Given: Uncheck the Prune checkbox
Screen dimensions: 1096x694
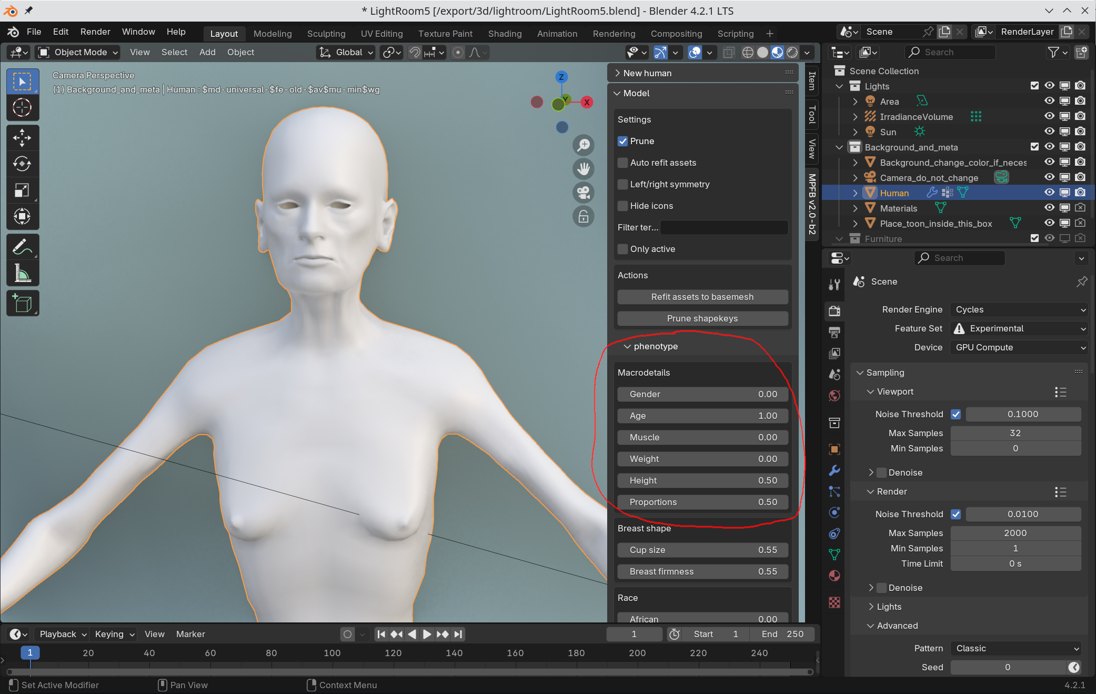Looking at the screenshot, I should pos(623,141).
